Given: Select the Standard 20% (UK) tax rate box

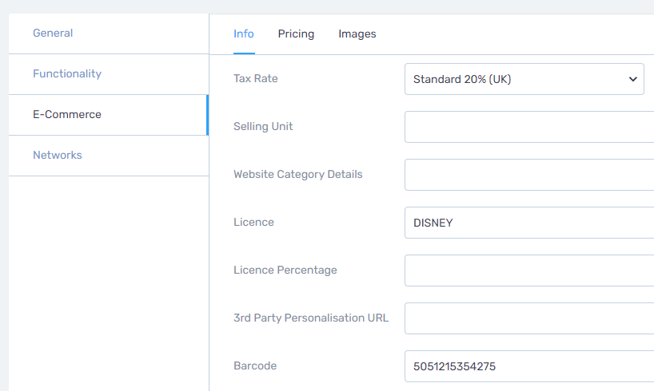Looking at the screenshot, I should coord(524,79).
